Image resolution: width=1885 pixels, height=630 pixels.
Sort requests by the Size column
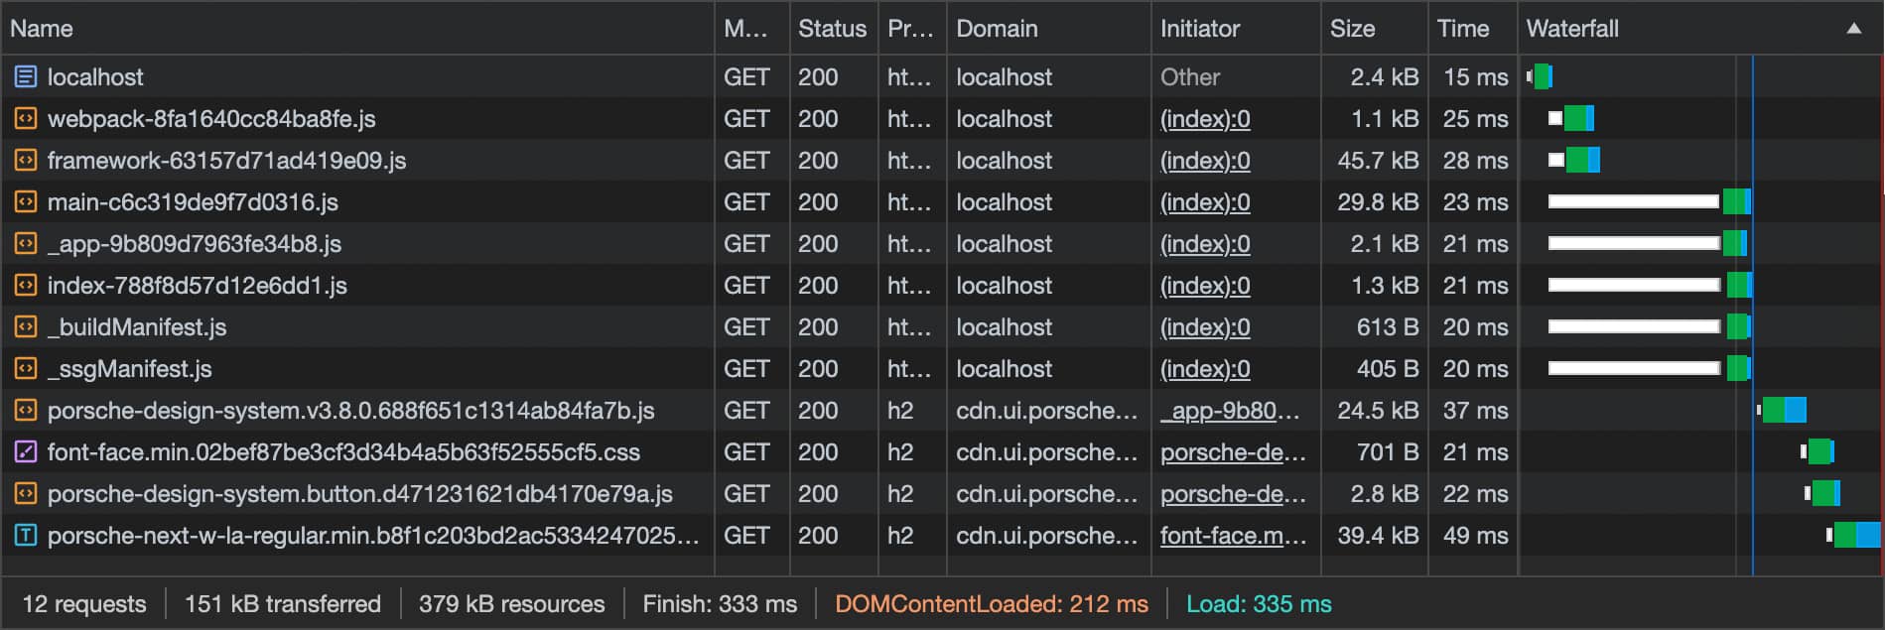(1353, 28)
